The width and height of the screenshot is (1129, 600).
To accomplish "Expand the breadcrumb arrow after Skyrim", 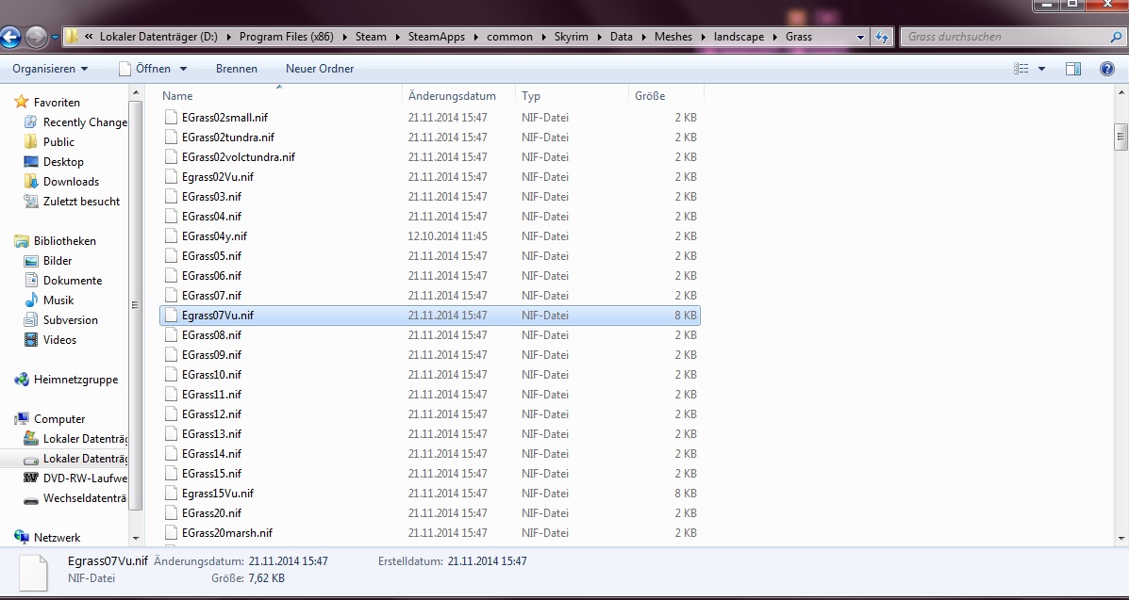I will click(600, 37).
